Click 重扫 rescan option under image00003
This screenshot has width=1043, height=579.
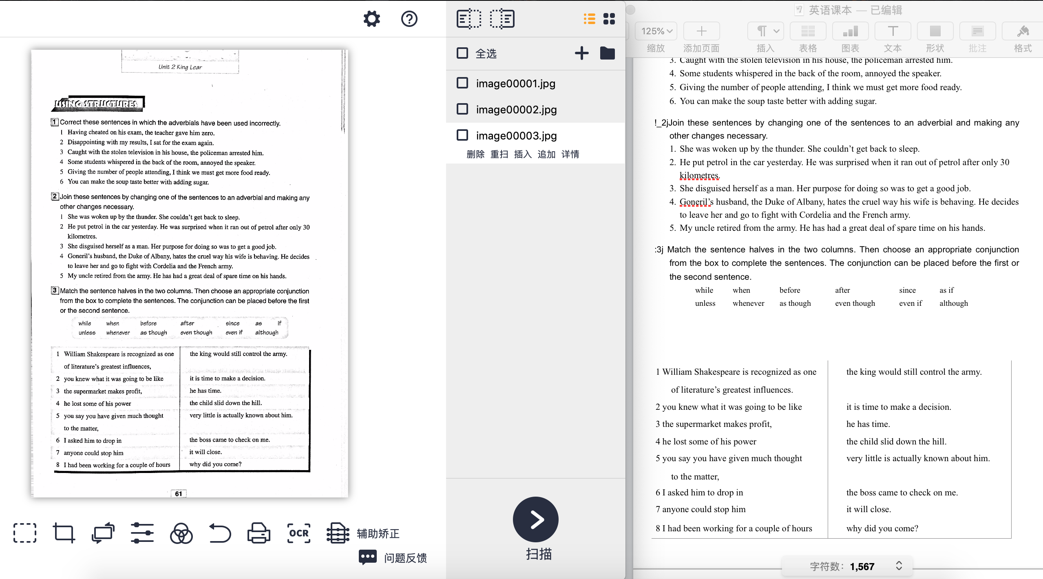[499, 154]
